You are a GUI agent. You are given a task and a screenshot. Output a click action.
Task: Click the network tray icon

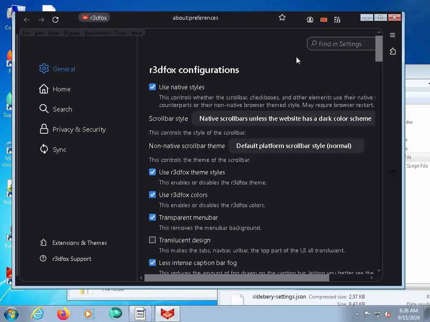click(378, 314)
